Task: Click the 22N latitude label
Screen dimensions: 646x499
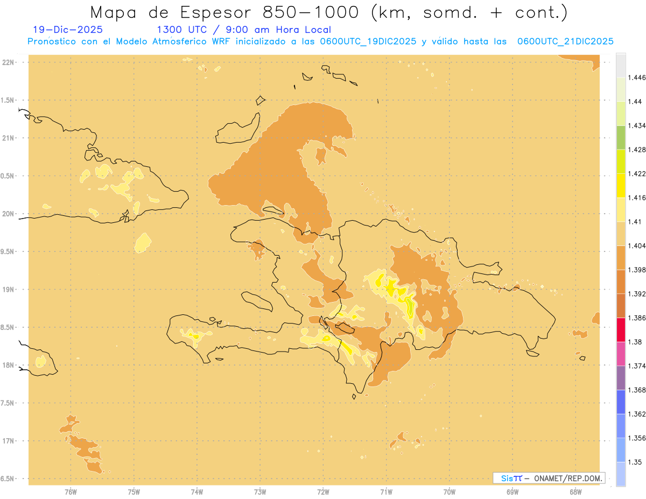Action: [9, 62]
